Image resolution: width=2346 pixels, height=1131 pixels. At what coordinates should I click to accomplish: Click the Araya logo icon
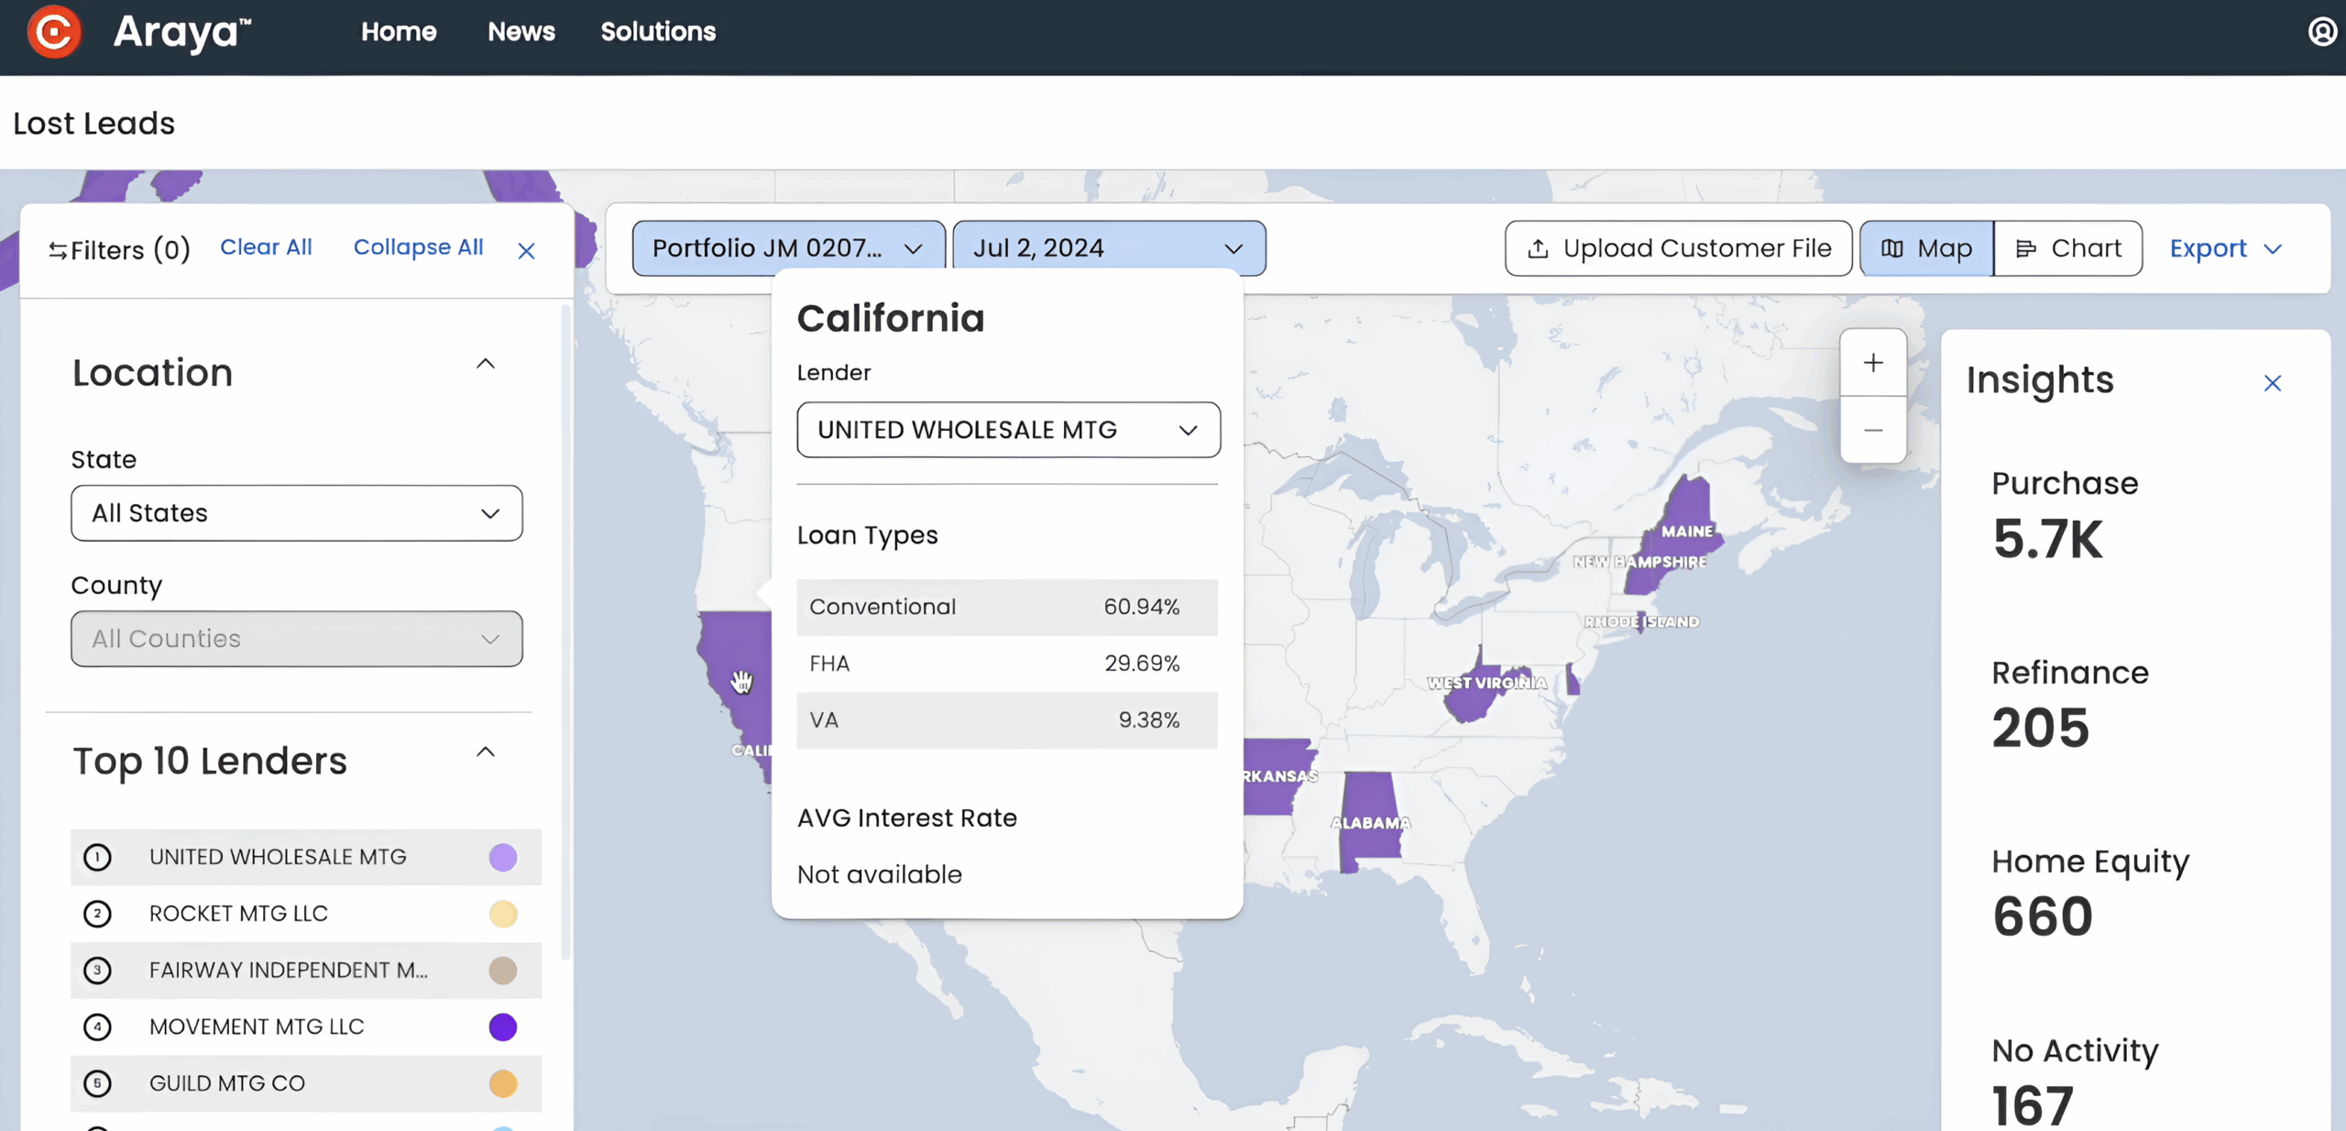click(x=54, y=32)
